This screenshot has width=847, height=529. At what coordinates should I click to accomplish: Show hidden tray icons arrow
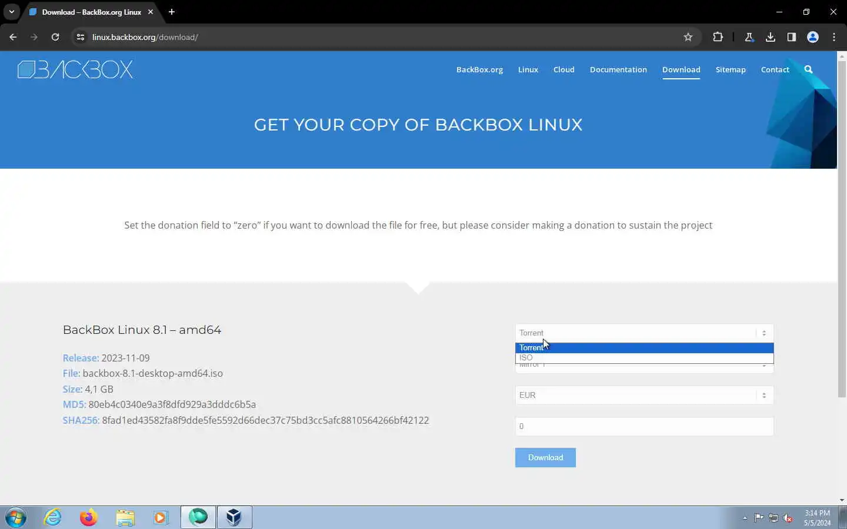(x=745, y=518)
